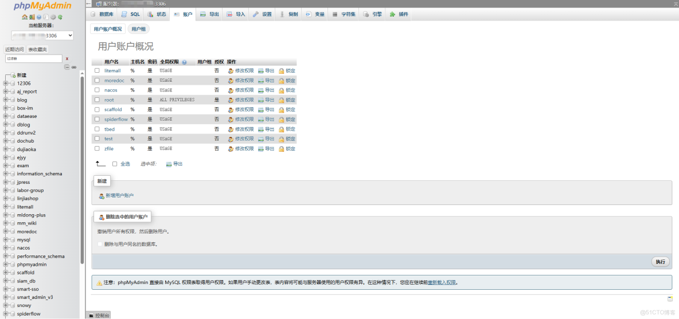The width and height of the screenshot is (679, 319).
Task: Expand the information_schema database node
Action: click(x=6, y=174)
